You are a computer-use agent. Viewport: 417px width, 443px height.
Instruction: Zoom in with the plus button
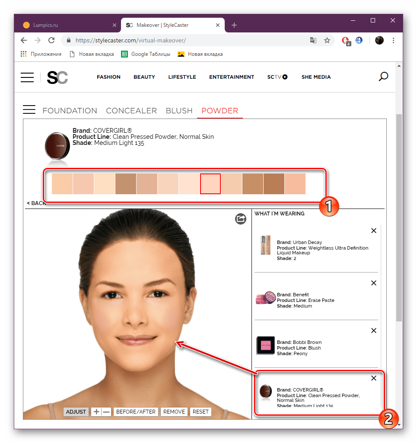tap(96, 412)
